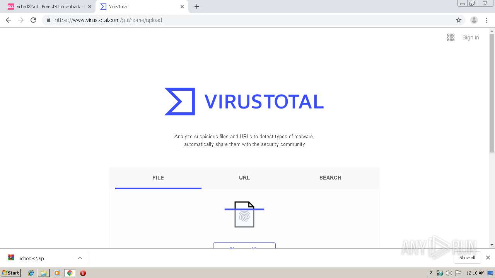Close the VirusTotal tab
495x278 pixels.
pyautogui.click(x=182, y=7)
